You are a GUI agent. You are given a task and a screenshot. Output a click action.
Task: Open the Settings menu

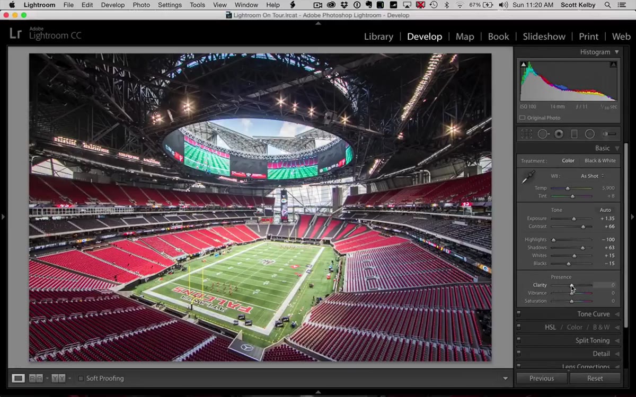170,5
